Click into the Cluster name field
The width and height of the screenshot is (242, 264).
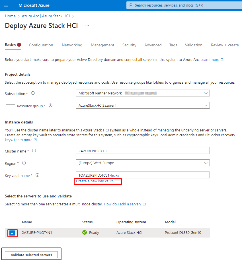coord(143,151)
